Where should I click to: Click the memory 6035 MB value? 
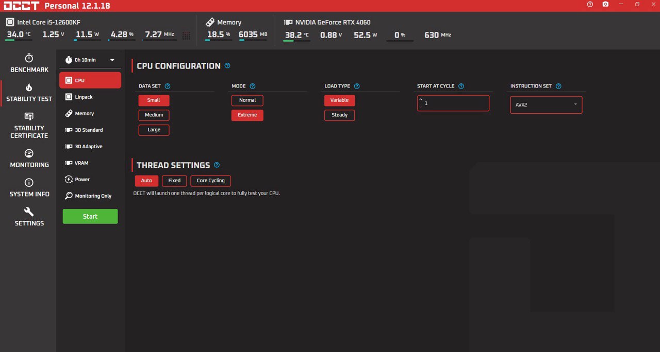(253, 34)
